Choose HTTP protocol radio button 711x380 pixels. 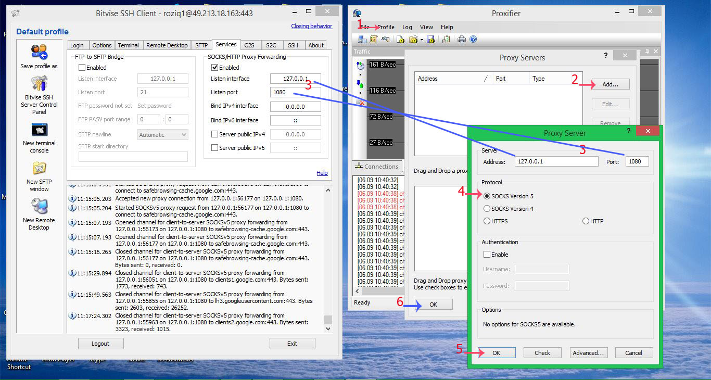pyautogui.click(x=586, y=221)
